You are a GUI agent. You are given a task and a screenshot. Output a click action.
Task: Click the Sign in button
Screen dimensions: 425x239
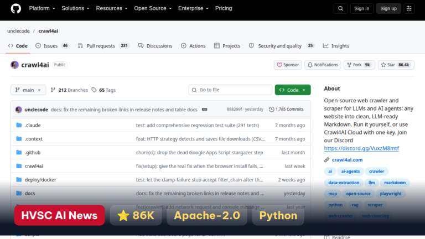point(361,8)
